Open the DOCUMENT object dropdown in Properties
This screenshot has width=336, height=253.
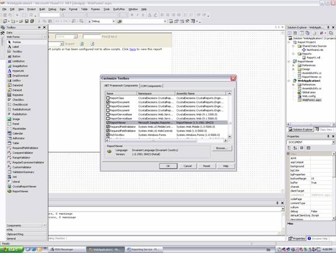[x=333, y=142]
